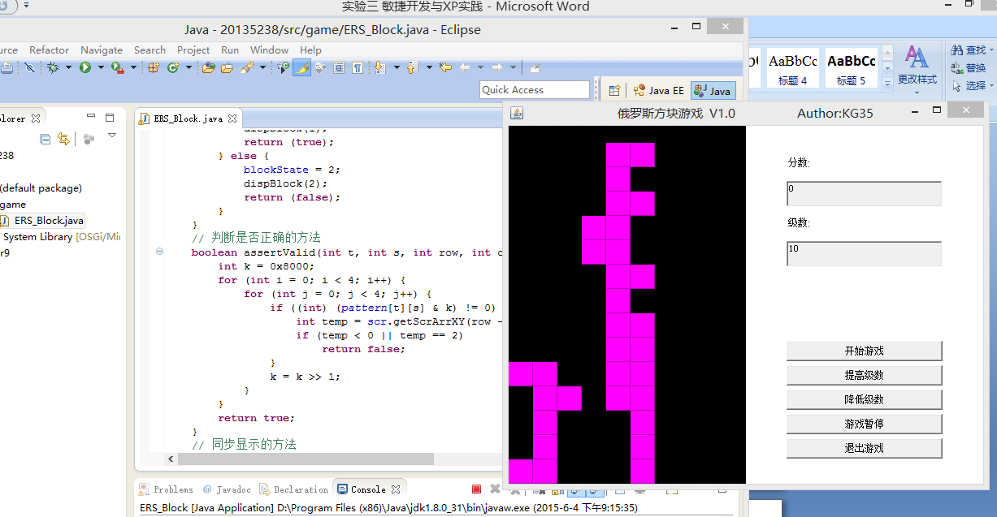This screenshot has width=997, height=517.
Task: Select 标题 4 style in Word ribbon
Action: click(x=793, y=68)
